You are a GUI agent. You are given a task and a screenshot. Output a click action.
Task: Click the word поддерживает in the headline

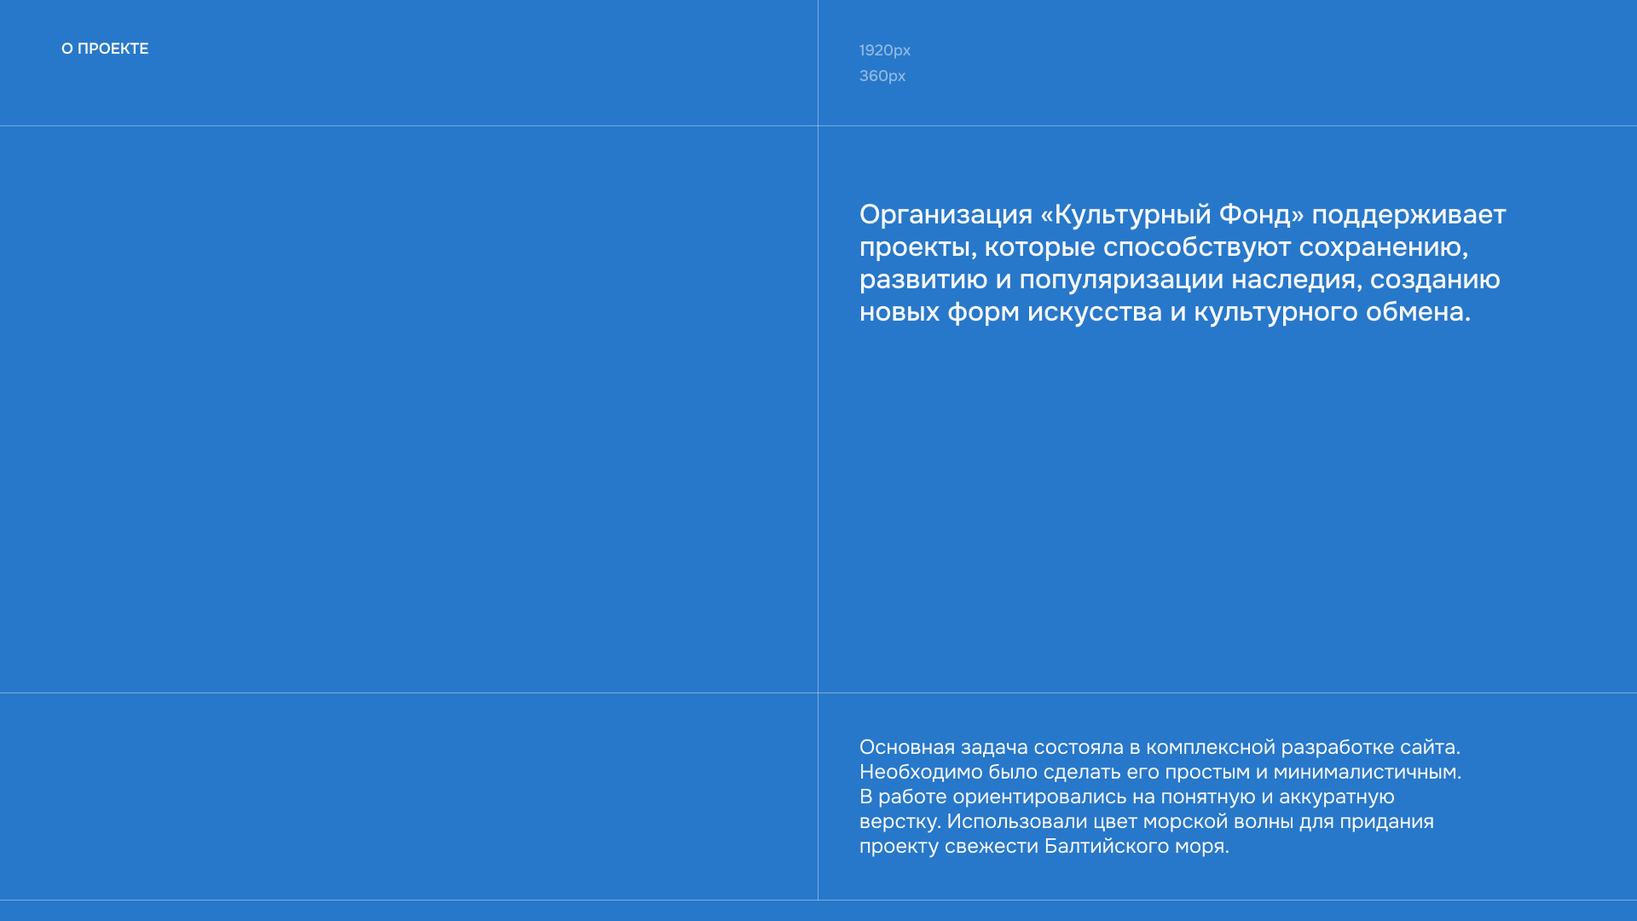tap(1409, 214)
